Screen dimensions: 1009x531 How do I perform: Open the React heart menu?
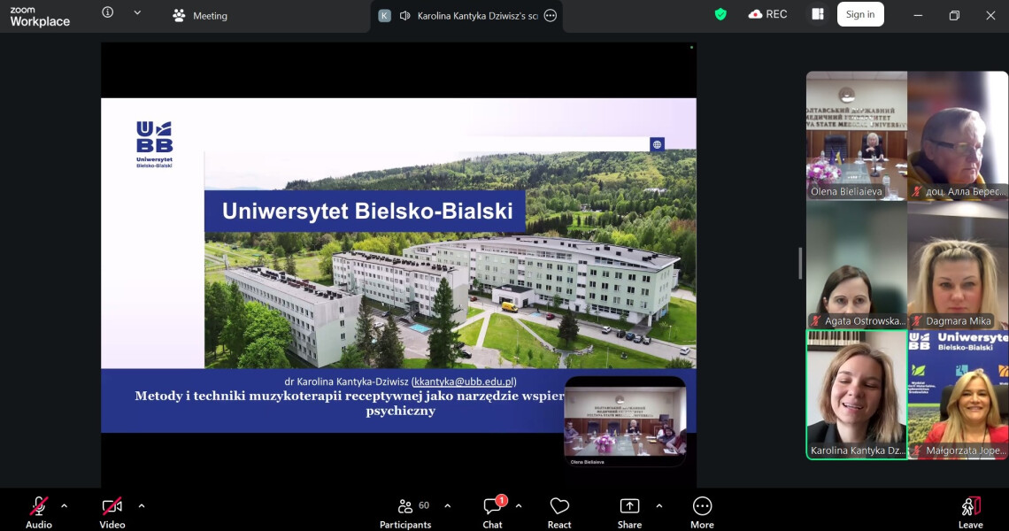pyautogui.click(x=559, y=512)
